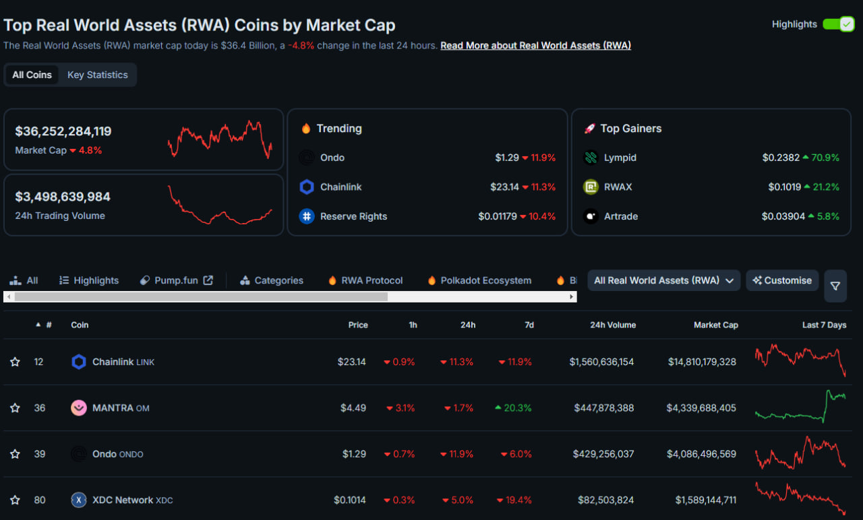Screen dimensions: 863x520
Task: Open Reserve Rights in the Trending list
Action: tap(353, 216)
